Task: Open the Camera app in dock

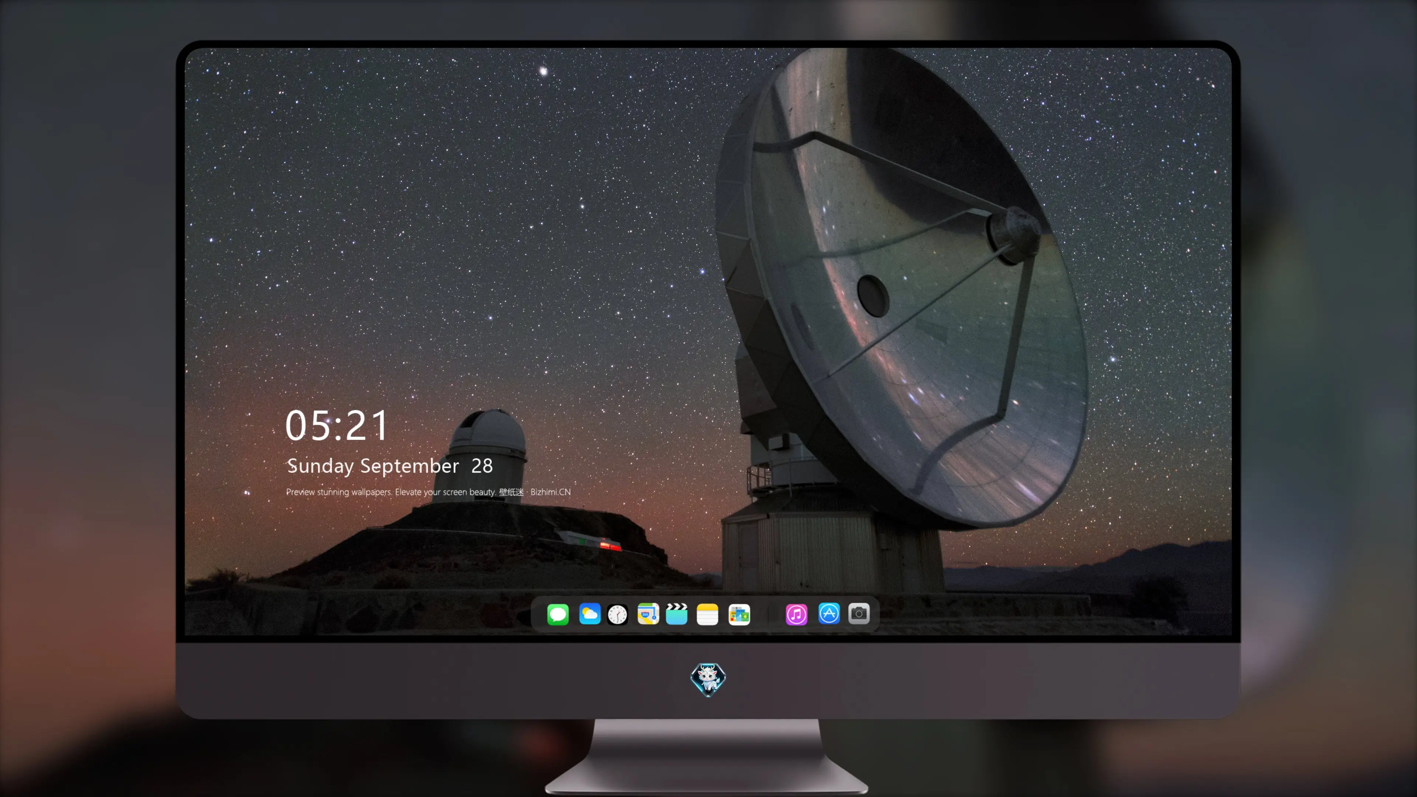Action: pos(859,613)
